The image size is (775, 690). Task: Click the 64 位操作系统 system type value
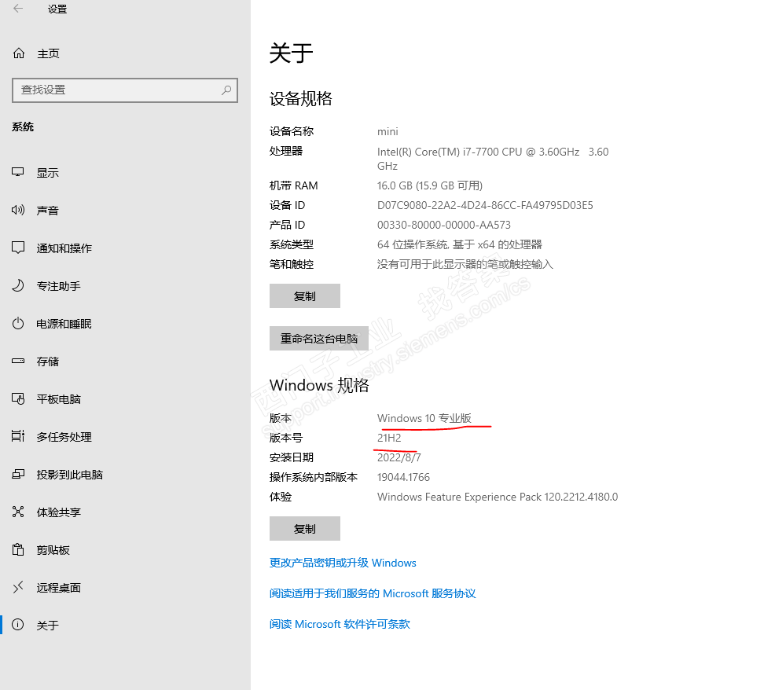coord(459,244)
